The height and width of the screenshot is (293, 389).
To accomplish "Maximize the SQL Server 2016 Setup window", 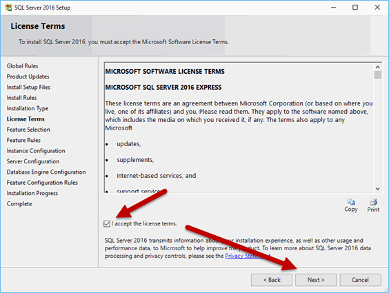I will pos(355,8).
